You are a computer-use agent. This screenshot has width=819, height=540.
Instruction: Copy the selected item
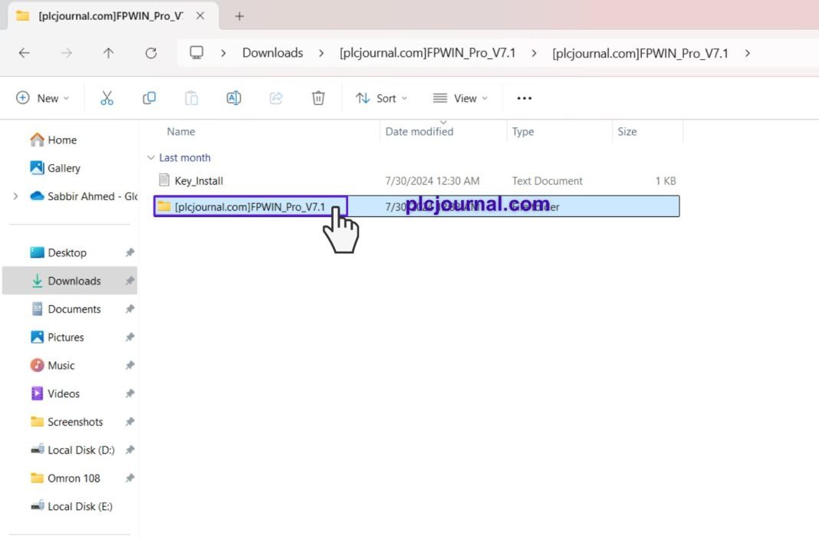click(x=149, y=98)
